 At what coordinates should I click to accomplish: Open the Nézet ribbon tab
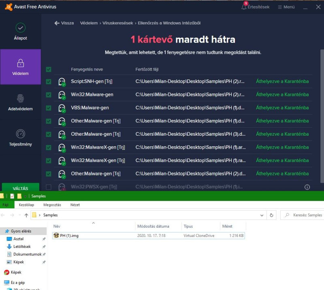[75, 205]
